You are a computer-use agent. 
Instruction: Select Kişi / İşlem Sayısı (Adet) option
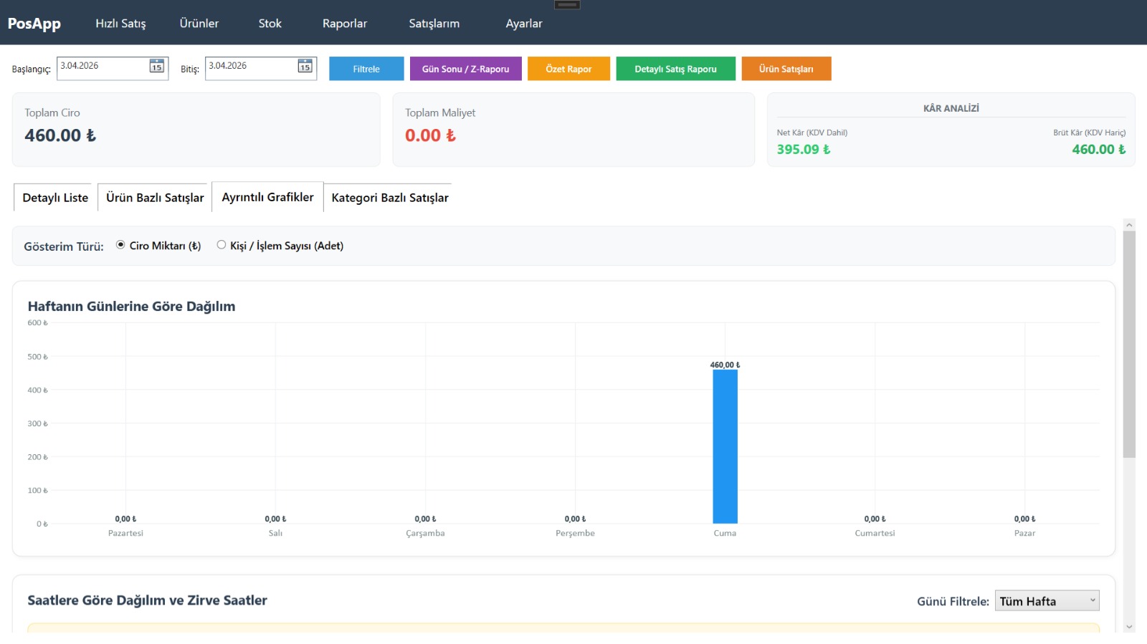point(222,245)
